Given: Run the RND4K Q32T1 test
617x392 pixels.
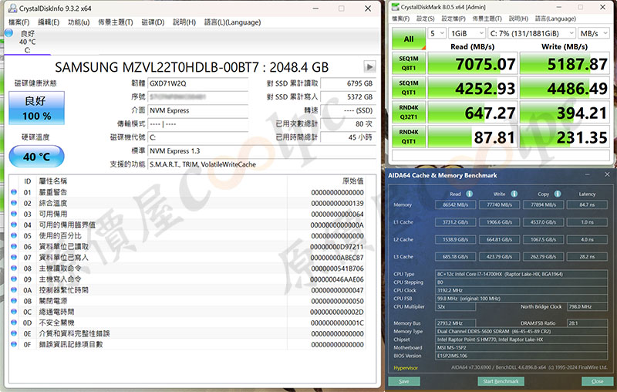Looking at the screenshot, I should (409, 112).
